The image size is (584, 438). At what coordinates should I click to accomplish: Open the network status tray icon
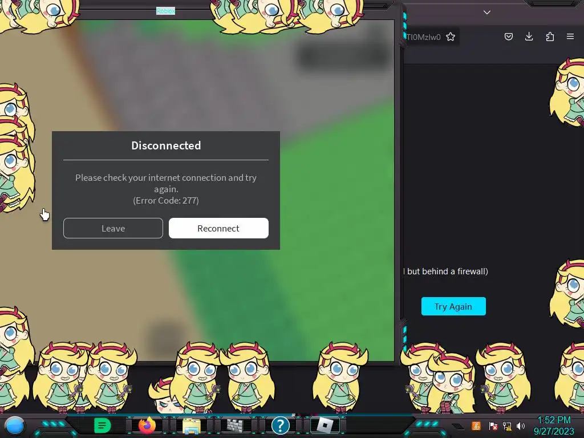507,425
